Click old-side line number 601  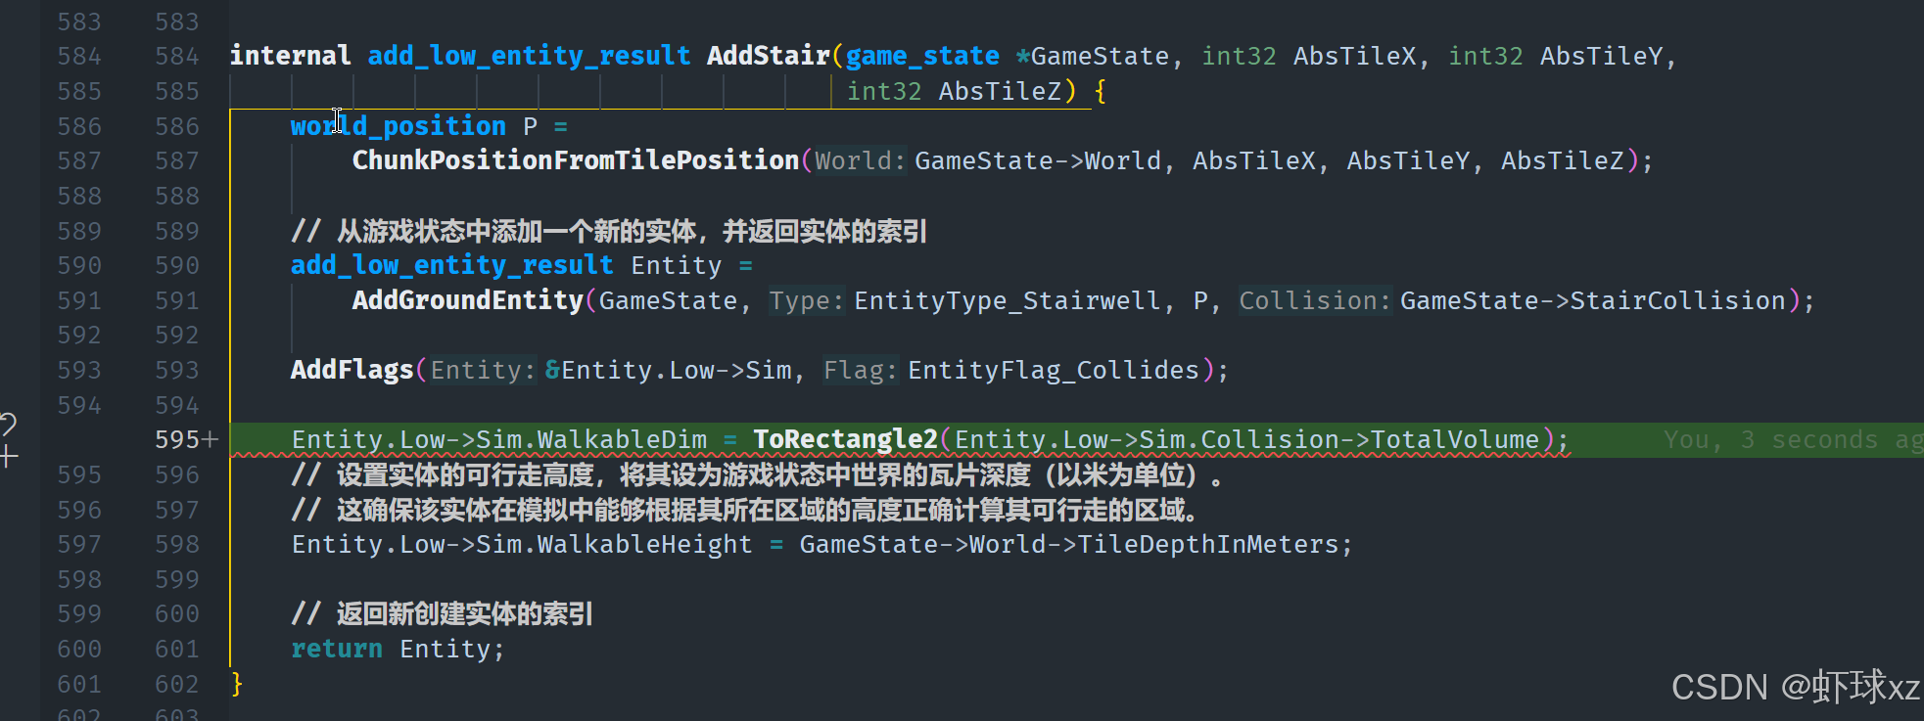pyautogui.click(x=79, y=685)
